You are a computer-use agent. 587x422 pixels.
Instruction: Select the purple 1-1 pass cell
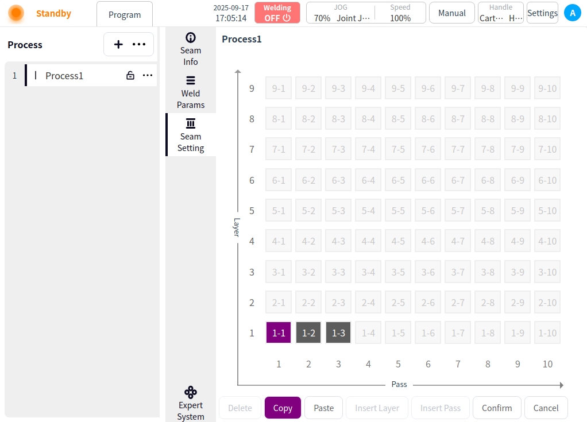tap(279, 333)
